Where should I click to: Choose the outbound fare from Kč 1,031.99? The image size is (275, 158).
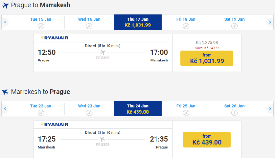click(207, 58)
